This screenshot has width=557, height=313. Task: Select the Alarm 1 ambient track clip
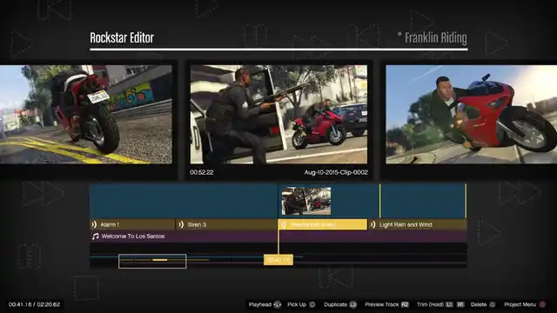pyautogui.click(x=132, y=224)
